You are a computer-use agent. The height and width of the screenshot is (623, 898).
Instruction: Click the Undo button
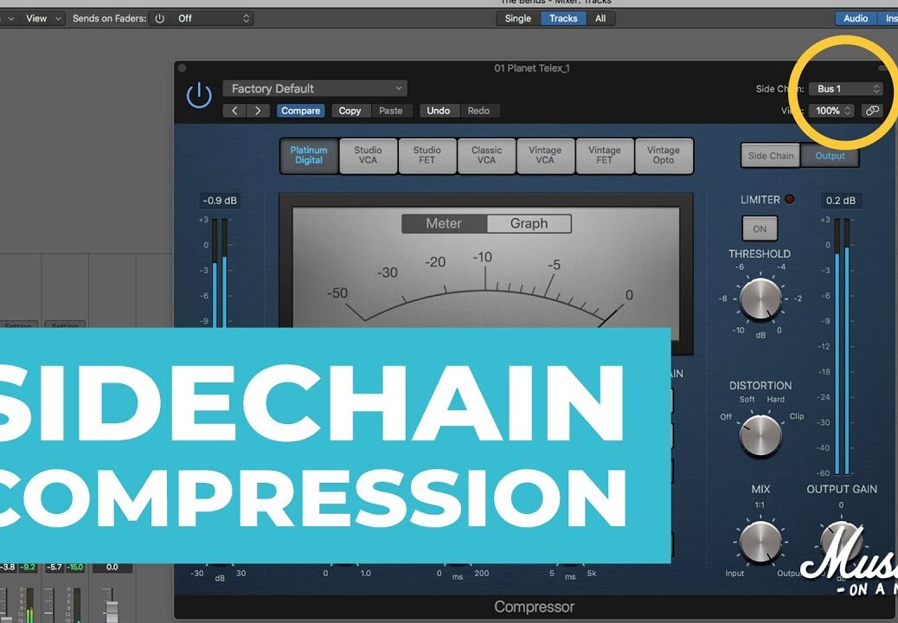[x=438, y=111]
